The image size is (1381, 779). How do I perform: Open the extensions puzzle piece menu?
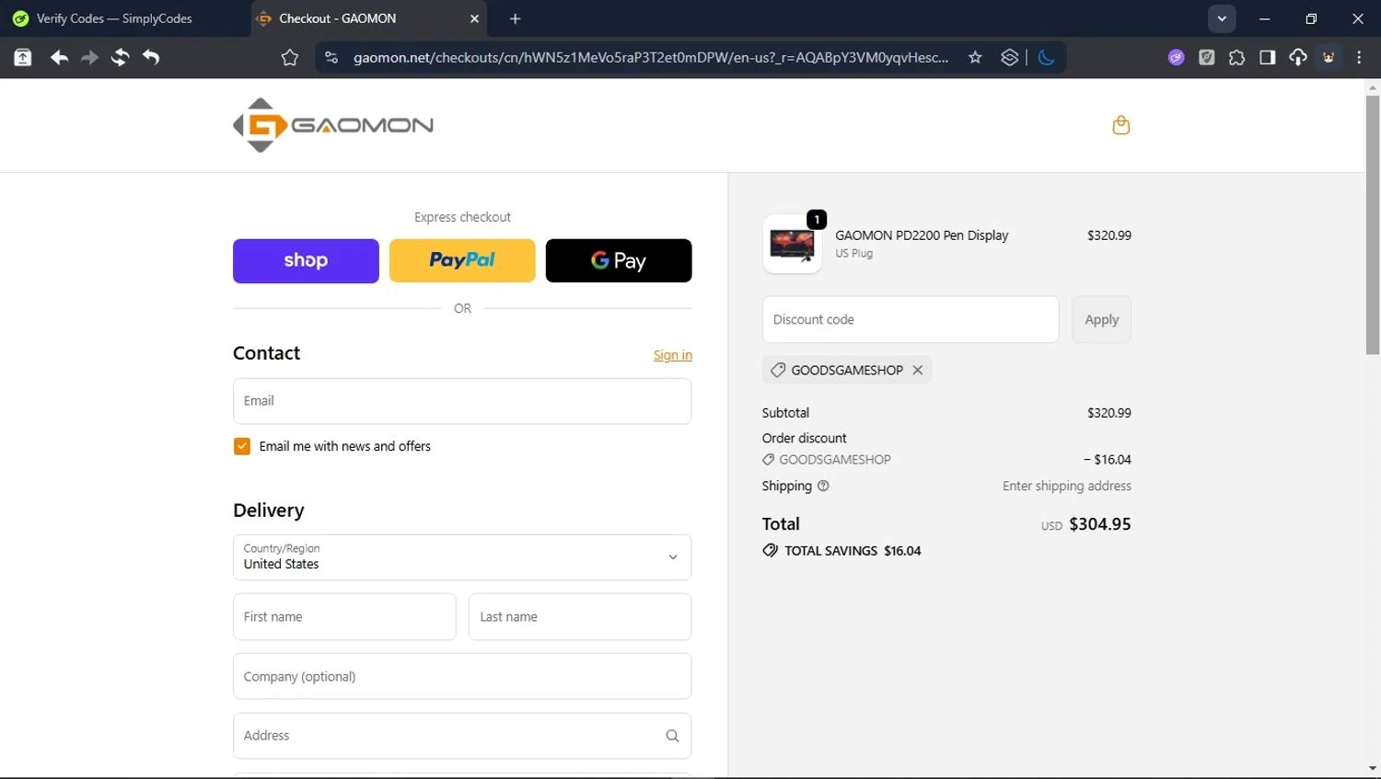(x=1236, y=57)
